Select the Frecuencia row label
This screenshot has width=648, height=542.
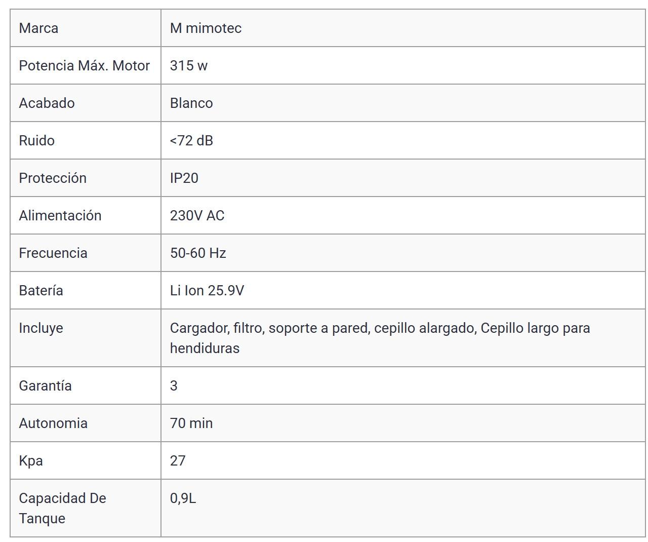pos(53,253)
